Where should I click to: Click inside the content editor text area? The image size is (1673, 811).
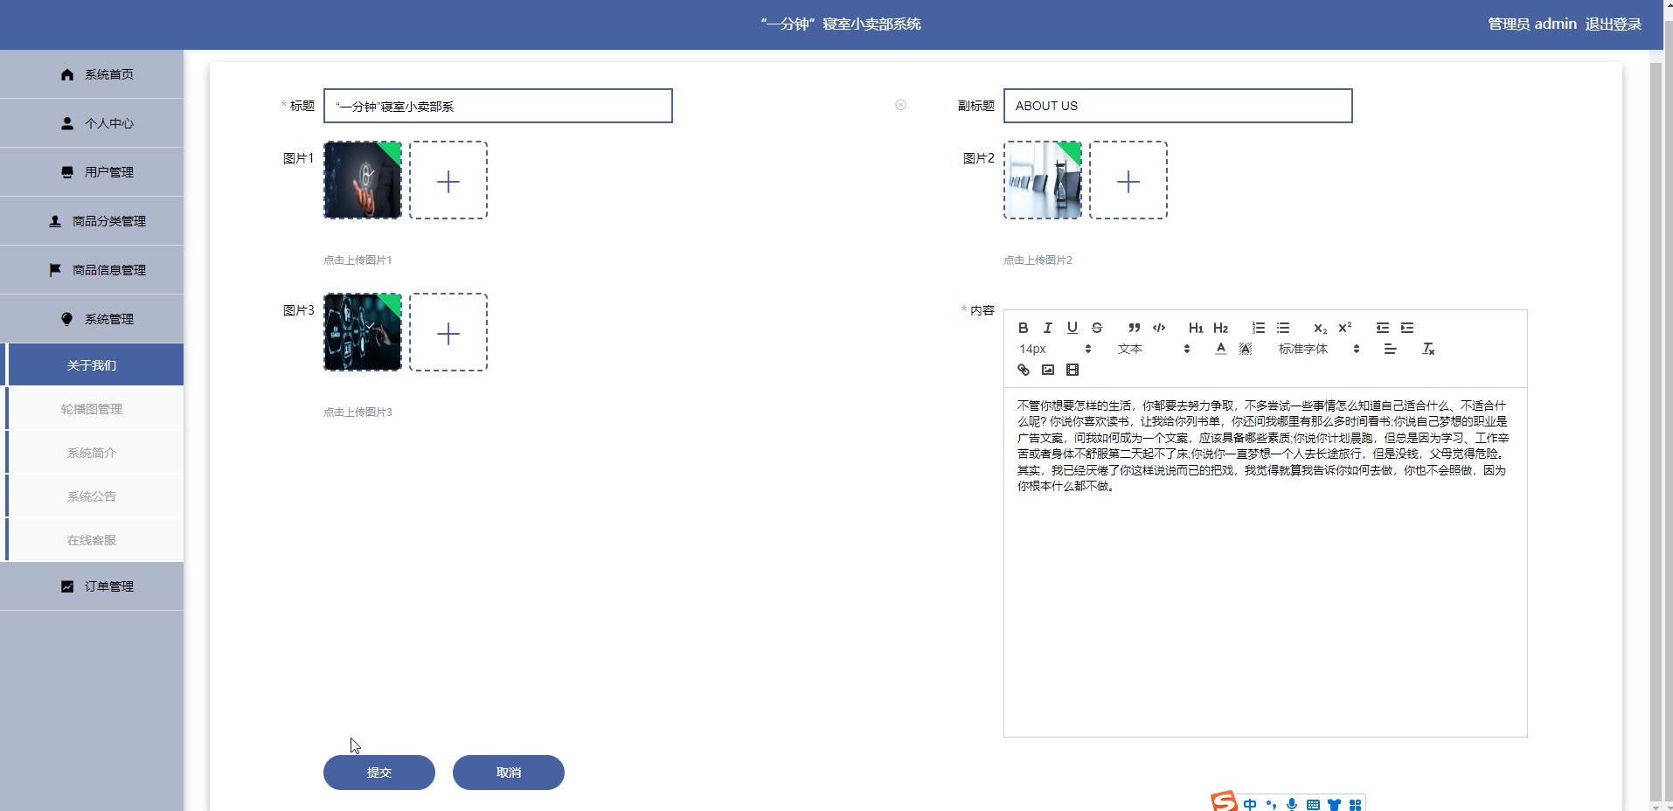tap(1266, 562)
